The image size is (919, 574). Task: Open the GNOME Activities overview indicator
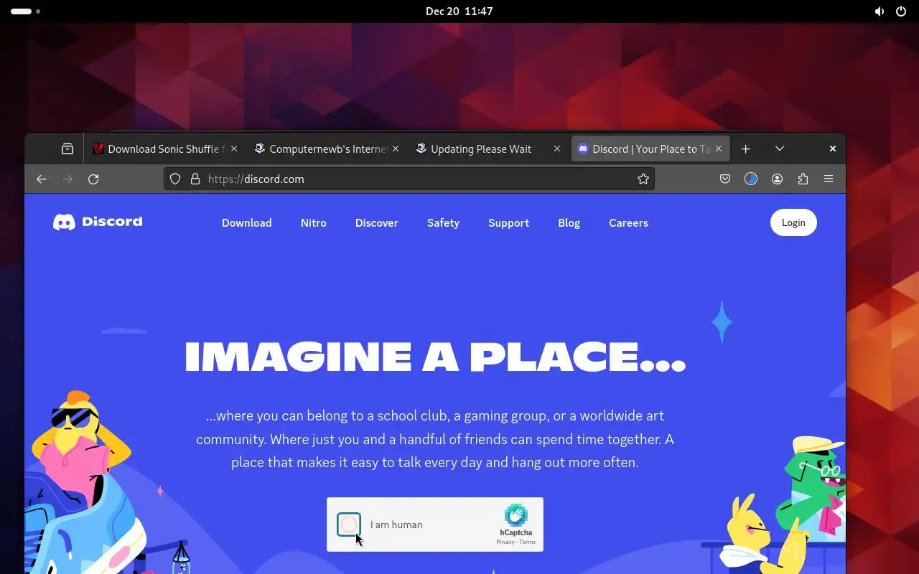[25, 11]
